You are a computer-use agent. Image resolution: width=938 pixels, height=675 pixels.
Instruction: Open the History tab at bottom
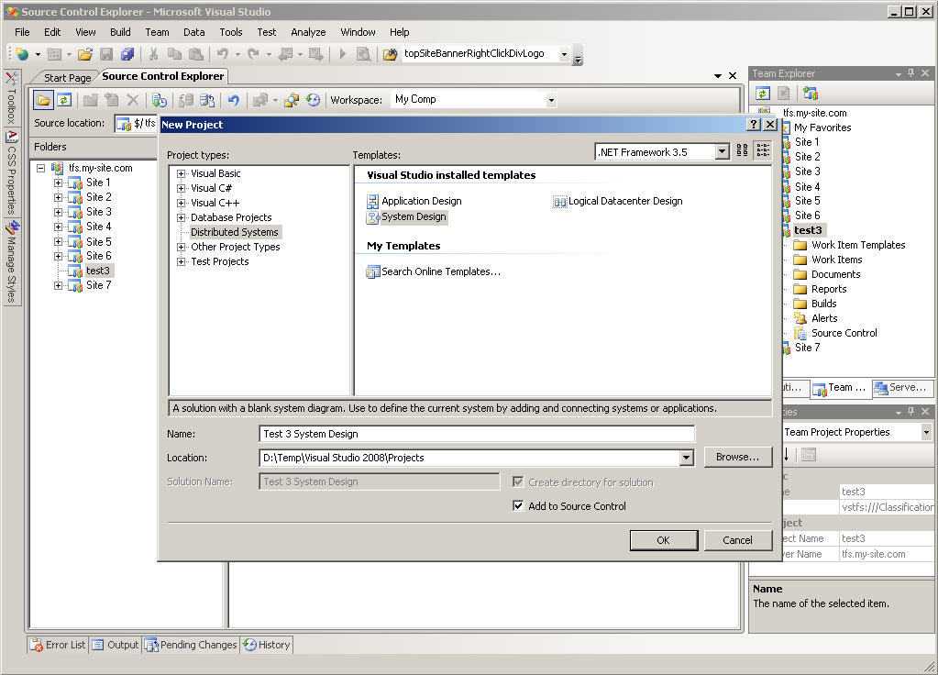[x=267, y=645]
